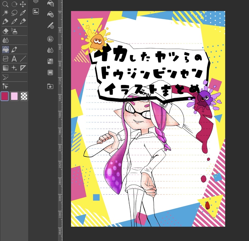Open the Tool Property gear palette
This screenshot has width=249, height=241.
pyautogui.click(x=50, y=14)
